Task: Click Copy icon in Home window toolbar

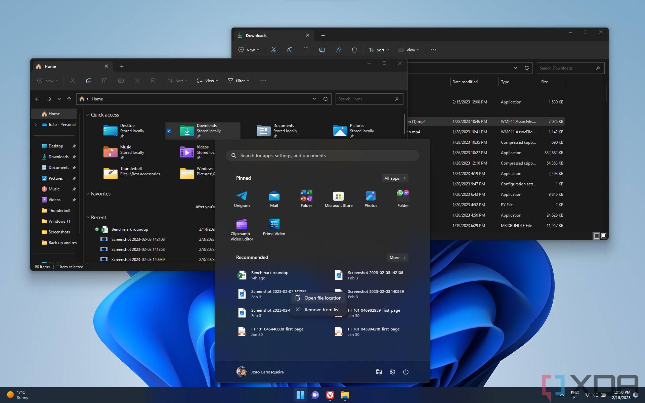Action: pos(88,81)
